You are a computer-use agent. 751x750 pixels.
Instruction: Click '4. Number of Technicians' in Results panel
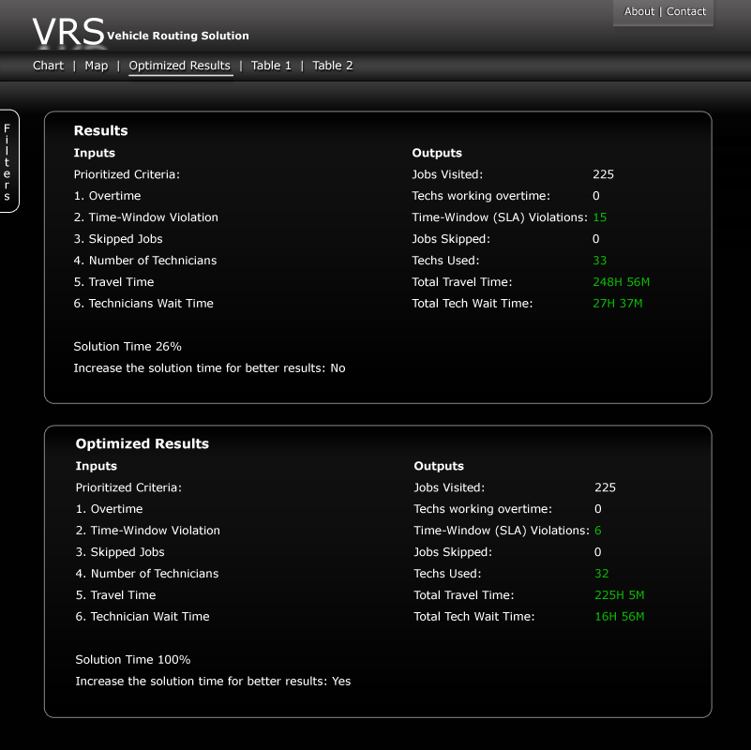(x=145, y=261)
